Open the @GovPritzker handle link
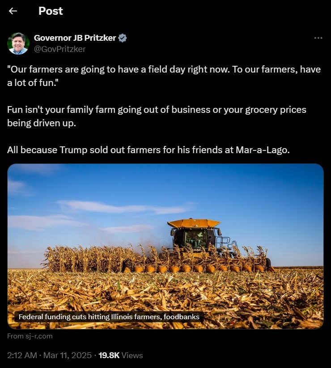This screenshot has height=368, width=331. 59,49
